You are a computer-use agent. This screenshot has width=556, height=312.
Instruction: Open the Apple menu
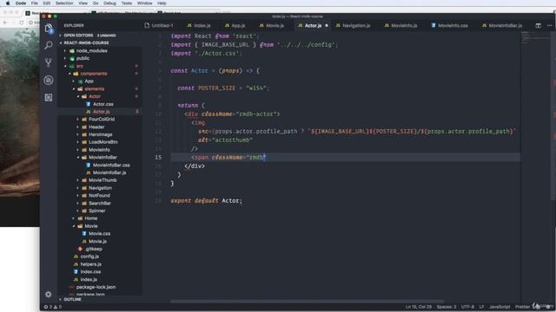tap(8, 3)
